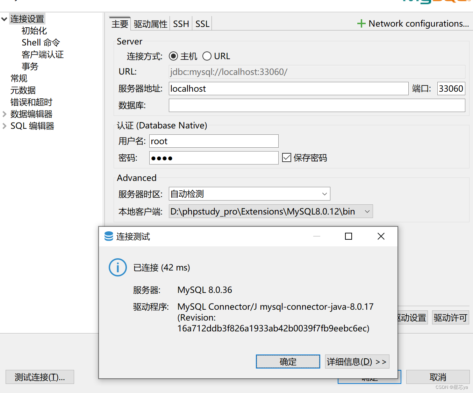The width and height of the screenshot is (473, 393).
Task: Expand the SQL 编辑器 tree node
Action: [4, 126]
